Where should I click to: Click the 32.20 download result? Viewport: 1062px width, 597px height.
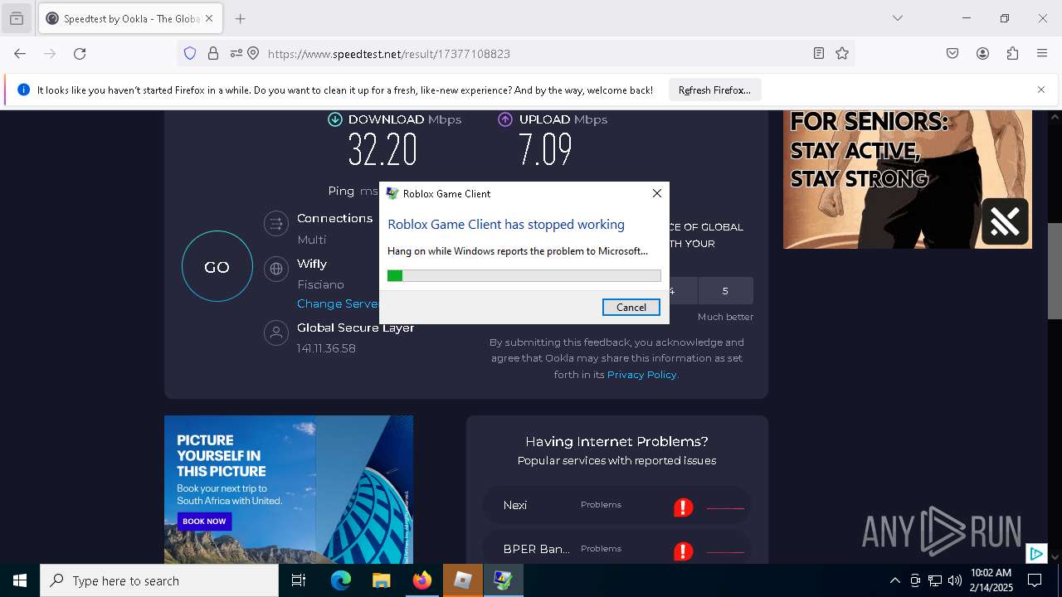[x=382, y=150]
